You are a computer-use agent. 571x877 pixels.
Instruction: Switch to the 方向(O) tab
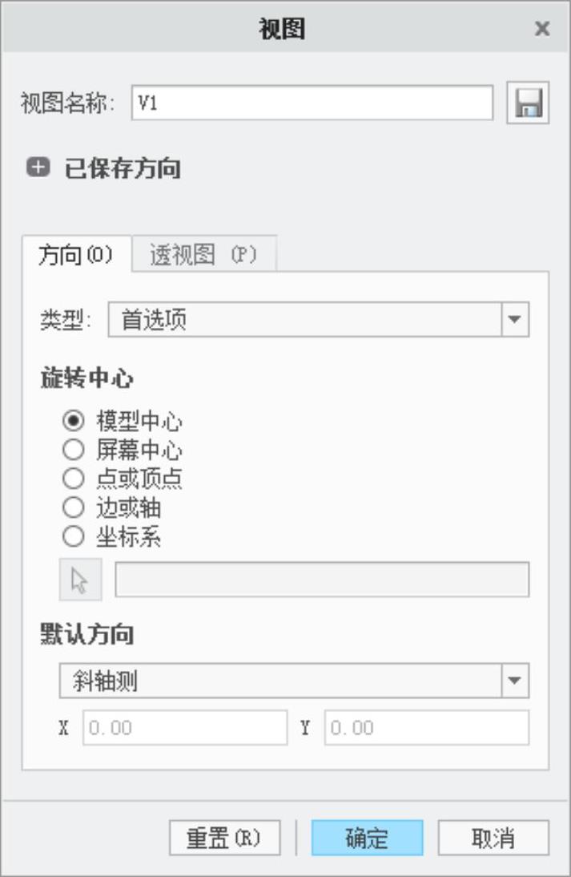[x=76, y=255]
